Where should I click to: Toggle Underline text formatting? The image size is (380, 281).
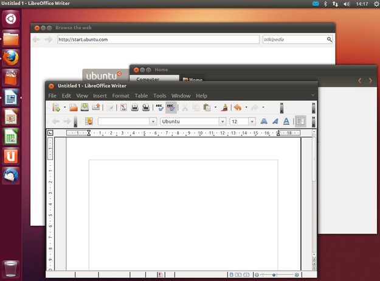[286, 121]
